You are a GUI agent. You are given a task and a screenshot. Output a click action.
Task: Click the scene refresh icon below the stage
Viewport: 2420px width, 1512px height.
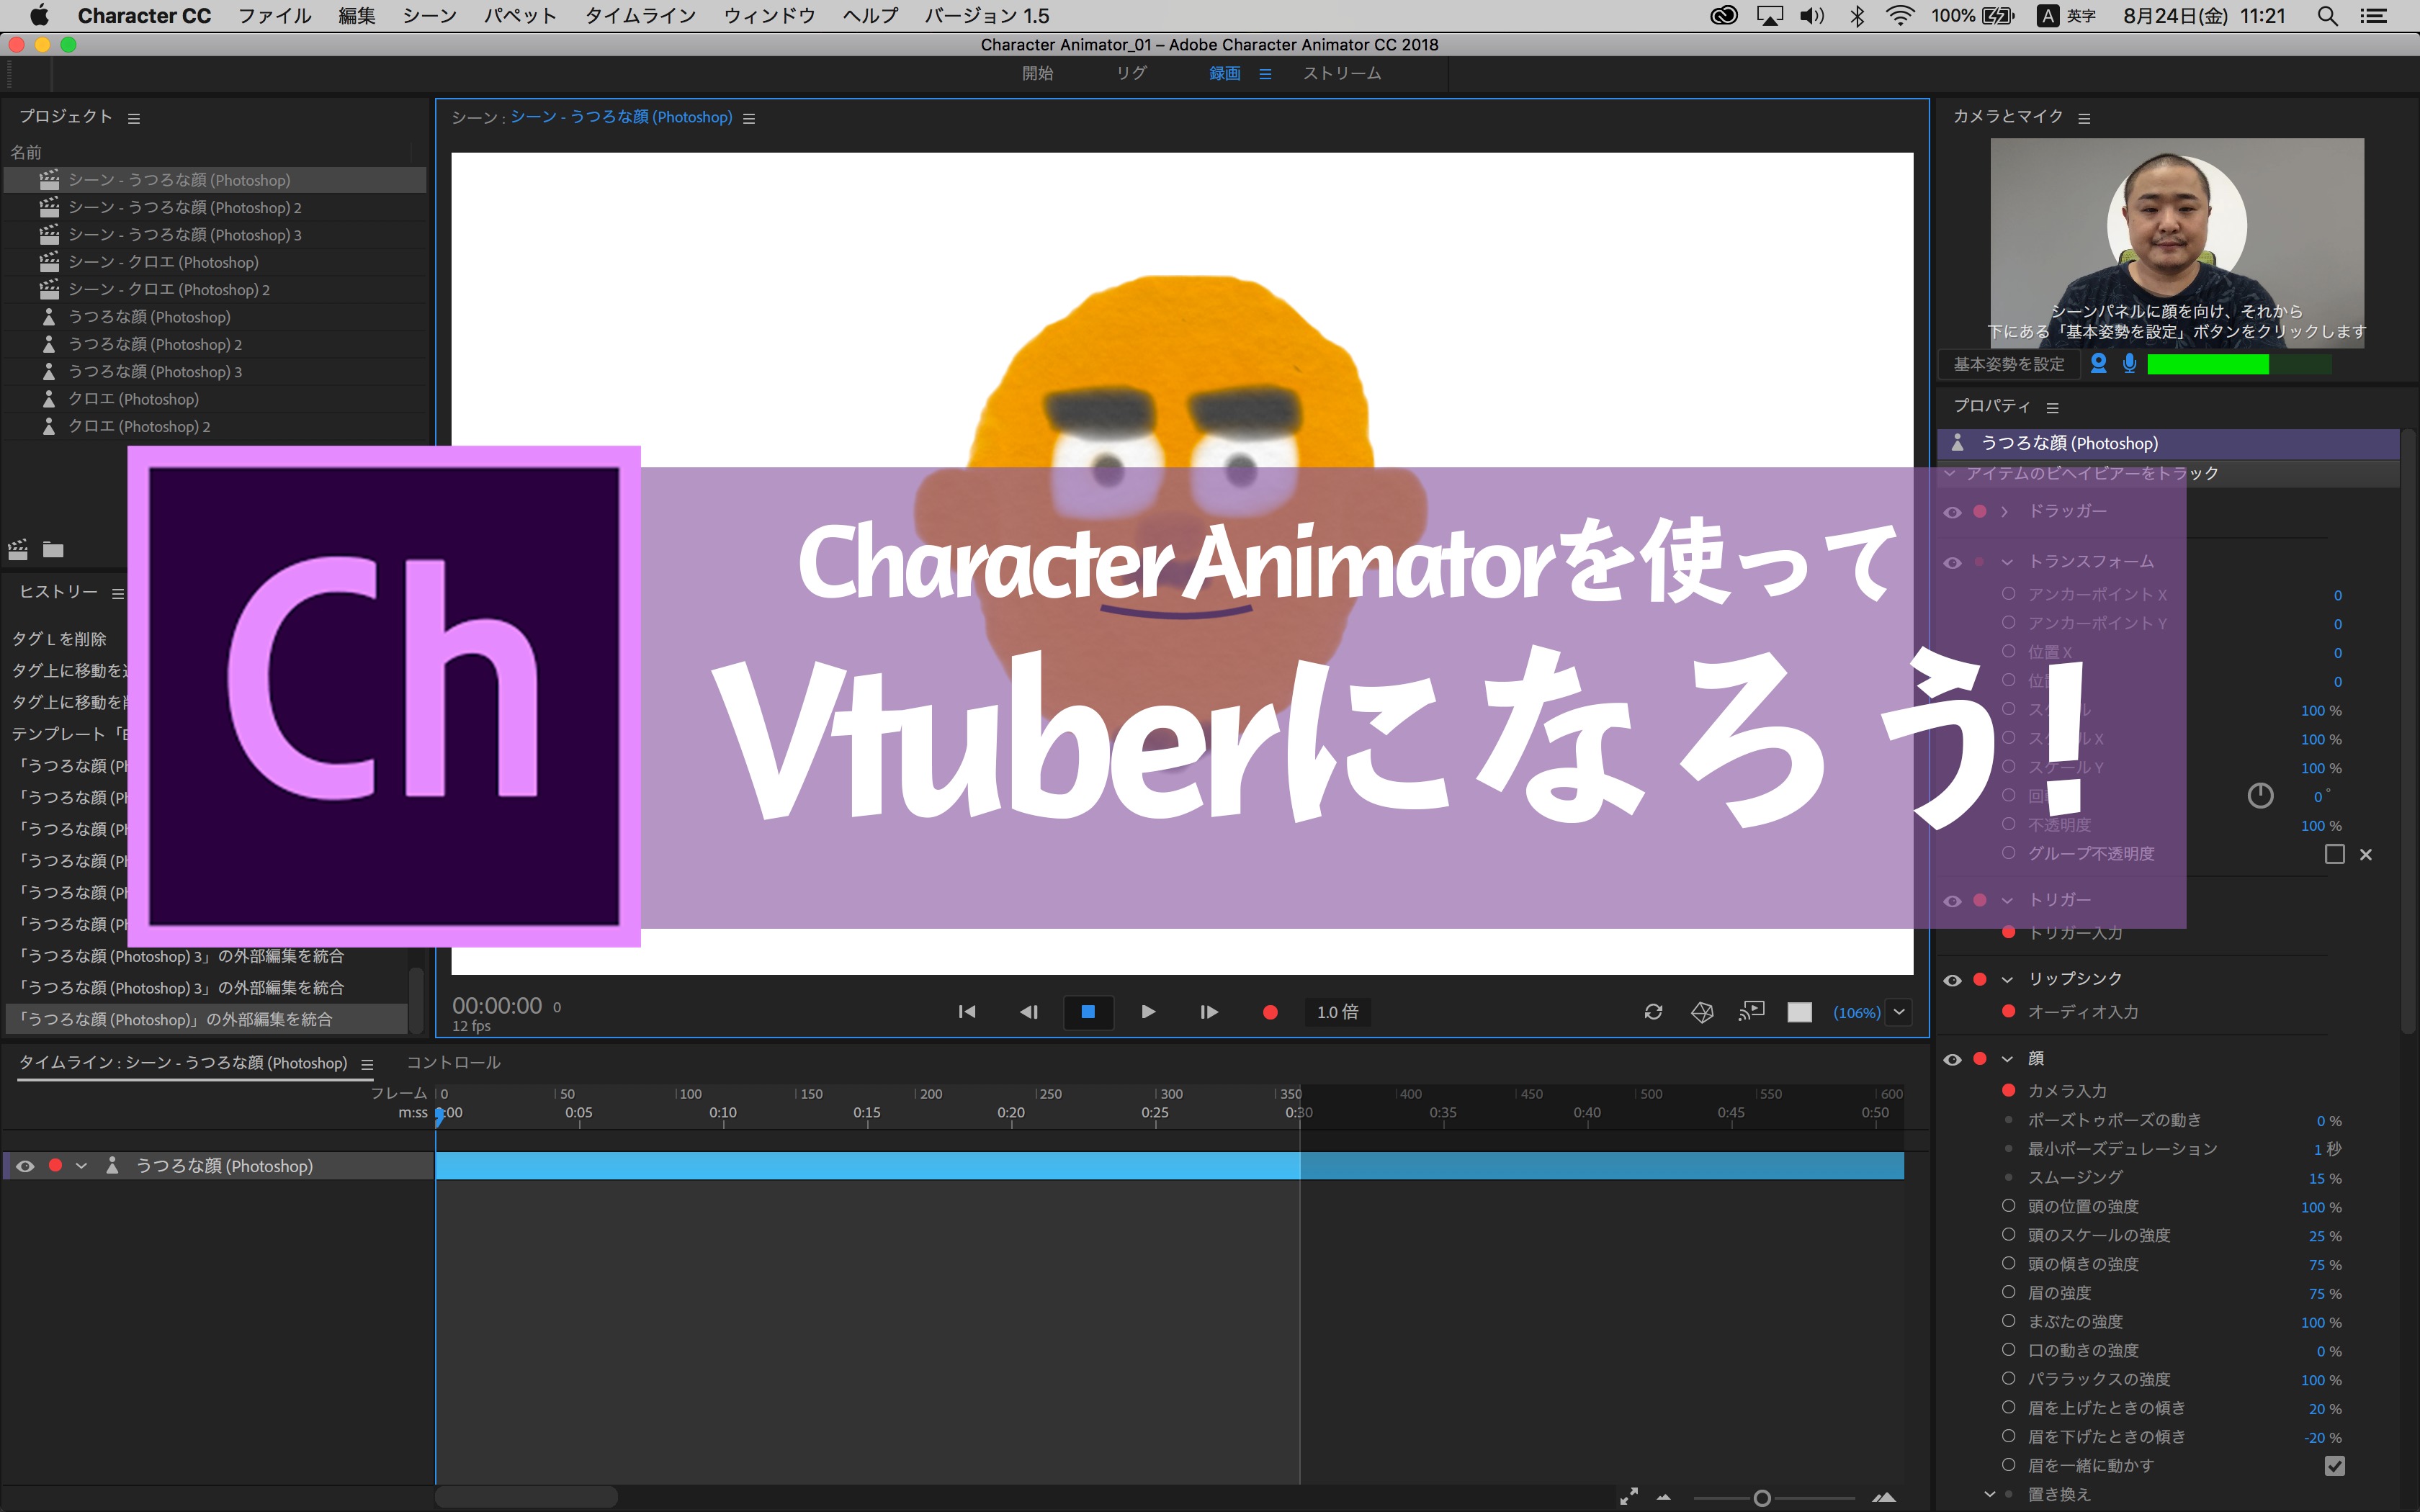click(1654, 1012)
